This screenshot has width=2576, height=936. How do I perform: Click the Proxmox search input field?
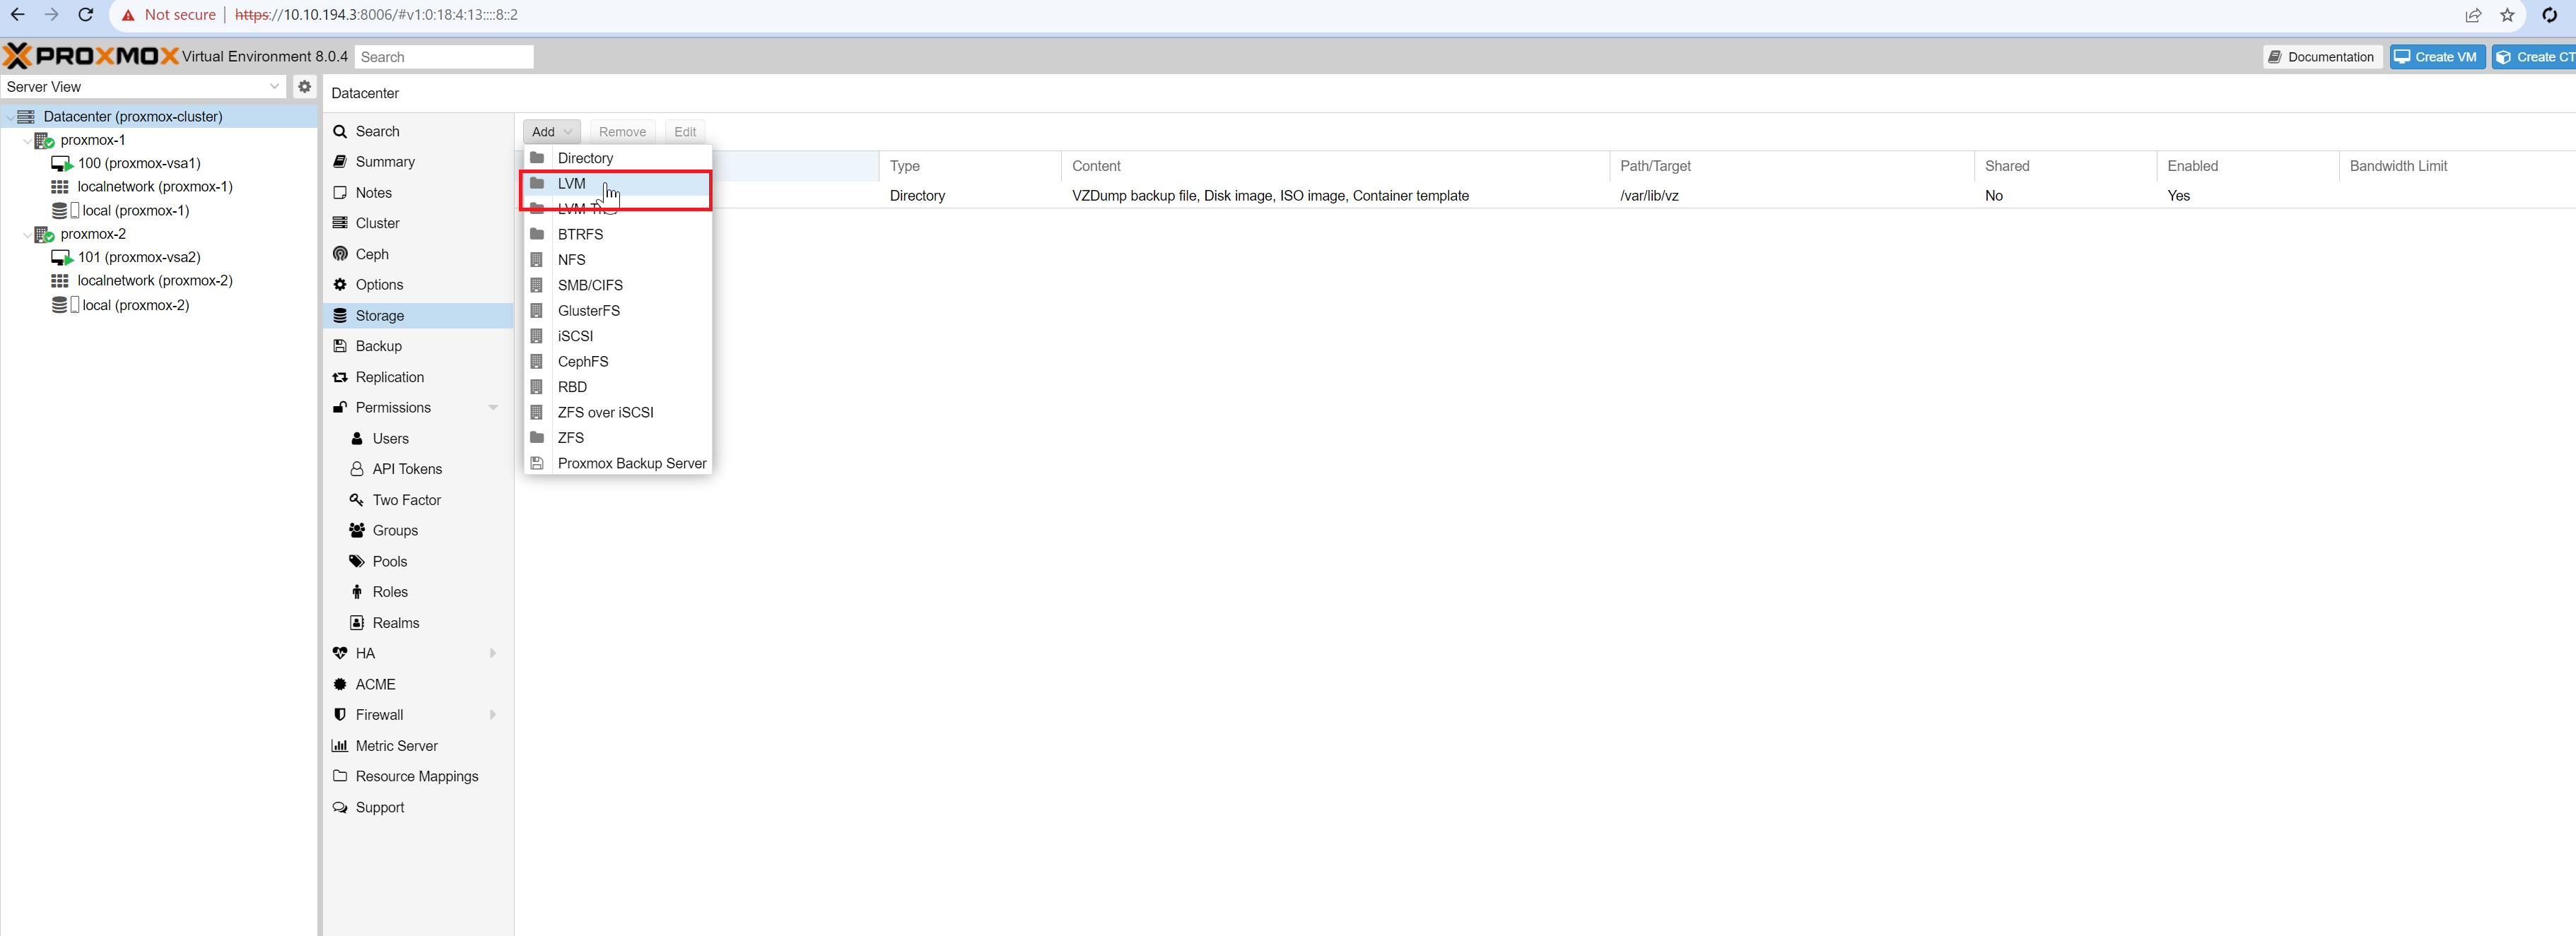(x=444, y=57)
